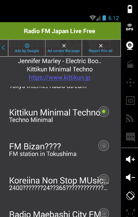Click the Wi-Fi status icon
The height and width of the screenshot is (217, 138).
coord(93,18)
